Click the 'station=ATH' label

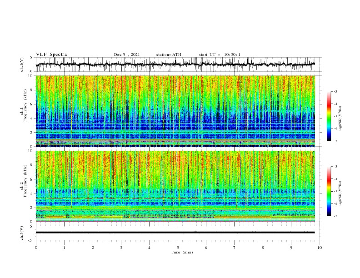coord(169,55)
